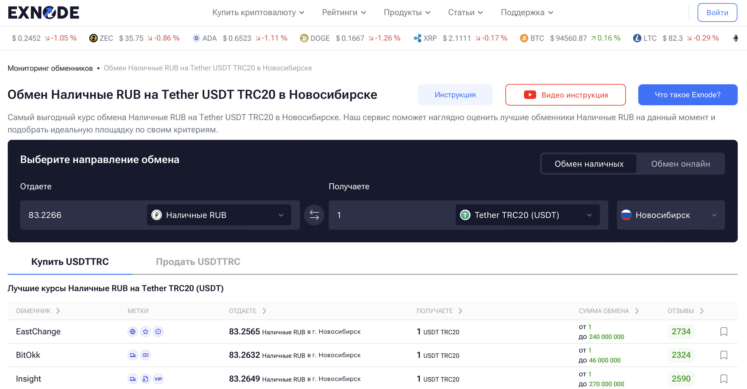Sort table by ОТДАЕТЕ column
747x389 pixels.
[x=247, y=311]
